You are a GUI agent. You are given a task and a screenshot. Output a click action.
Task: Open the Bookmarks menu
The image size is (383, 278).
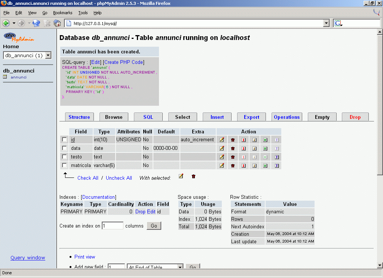pyautogui.click(x=62, y=13)
